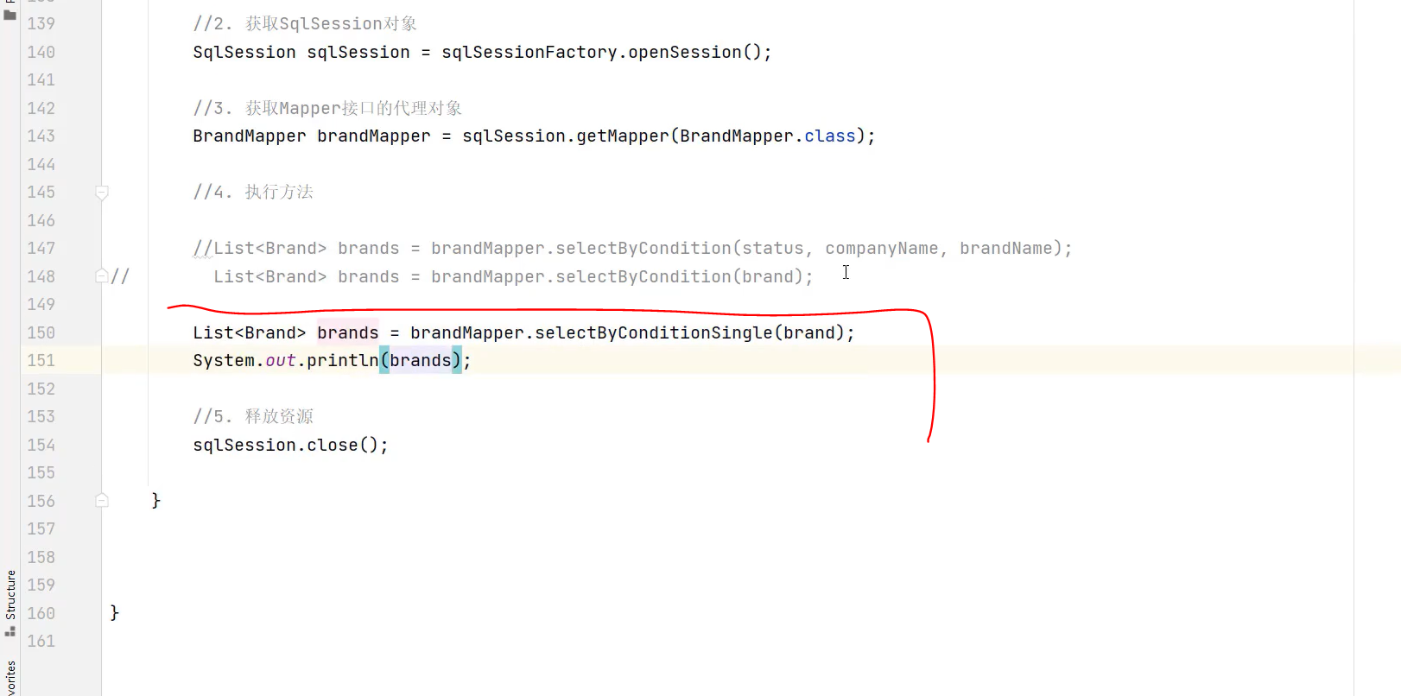The height and width of the screenshot is (696, 1401).
Task: Collapse method fold marker at line 156
Action: [x=102, y=500]
